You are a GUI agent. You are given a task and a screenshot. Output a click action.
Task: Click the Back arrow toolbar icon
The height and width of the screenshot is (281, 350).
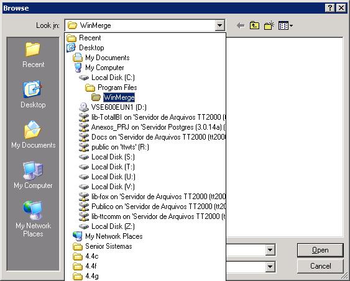click(x=241, y=25)
